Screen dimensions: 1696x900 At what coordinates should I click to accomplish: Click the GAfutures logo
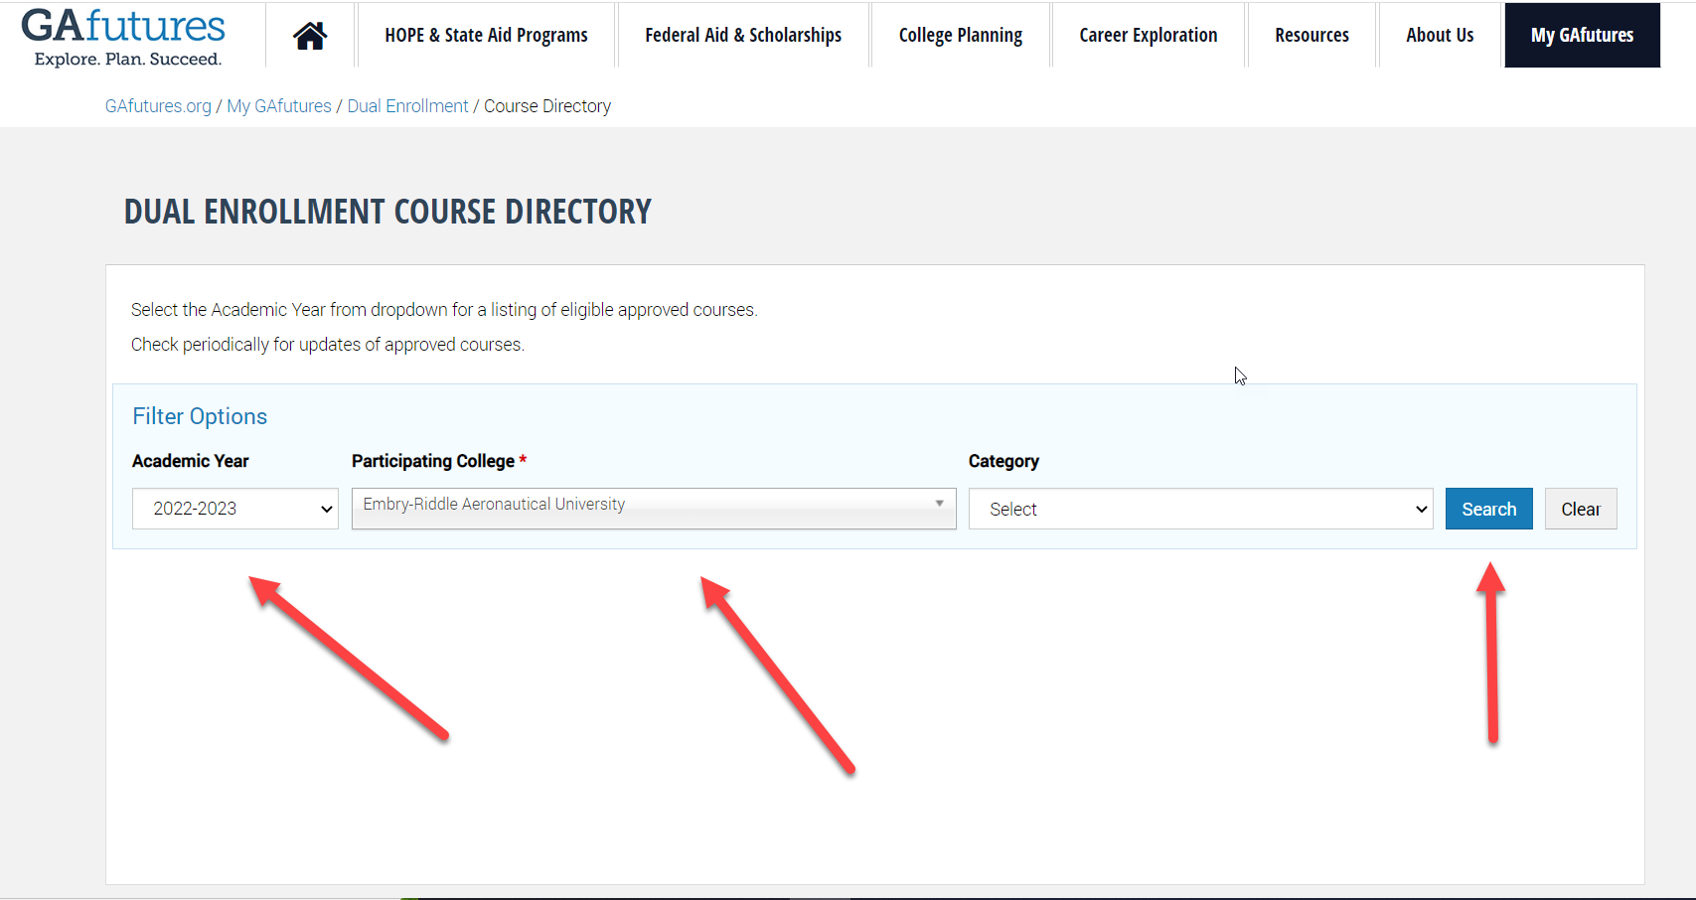tap(123, 38)
